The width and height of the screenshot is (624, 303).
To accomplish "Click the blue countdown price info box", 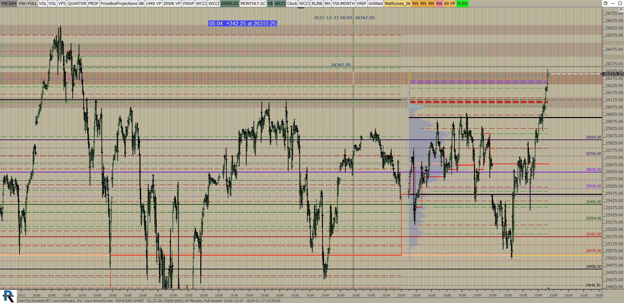I will point(242,23).
